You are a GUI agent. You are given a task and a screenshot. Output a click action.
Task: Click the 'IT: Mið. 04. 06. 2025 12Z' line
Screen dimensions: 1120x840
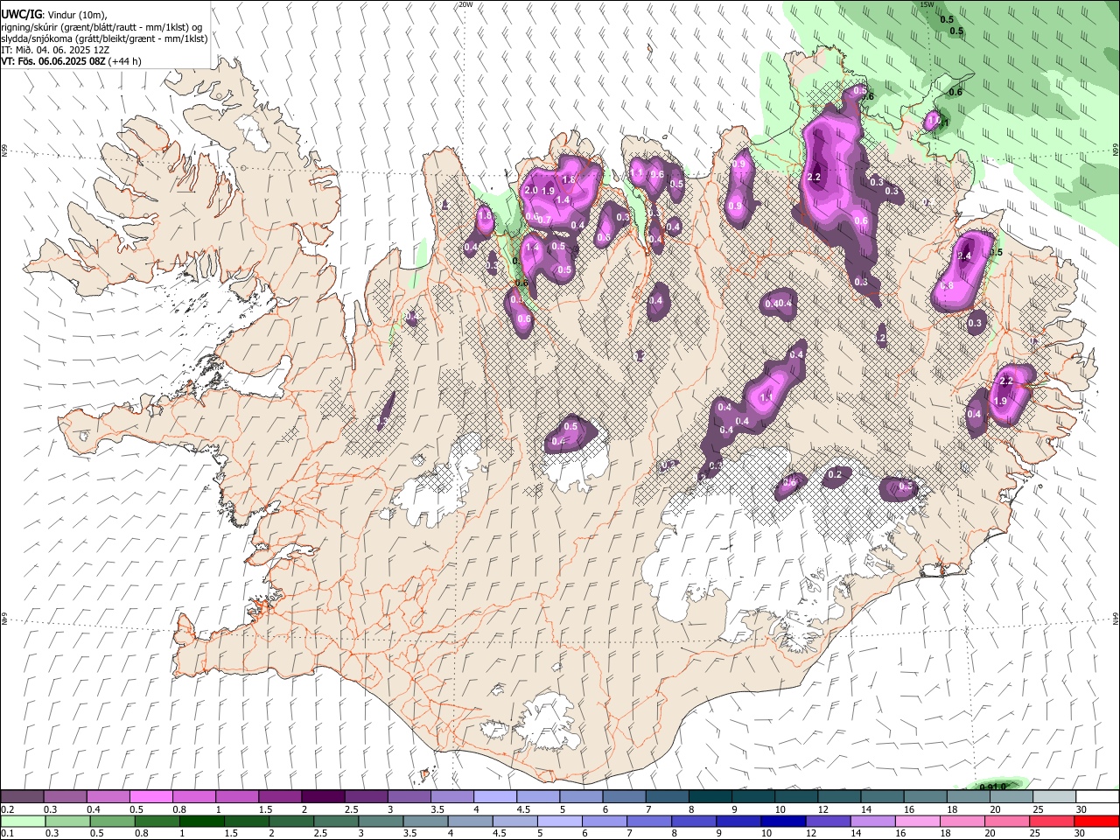54,50
